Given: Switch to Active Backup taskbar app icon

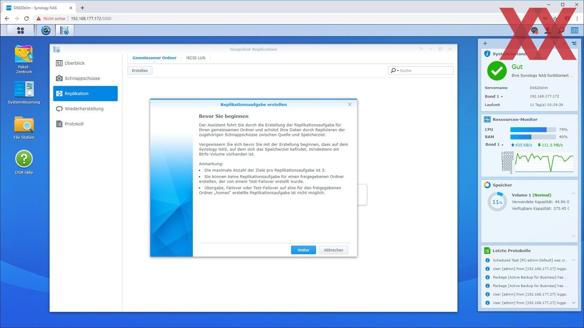Looking at the screenshot, I should (x=46, y=30).
